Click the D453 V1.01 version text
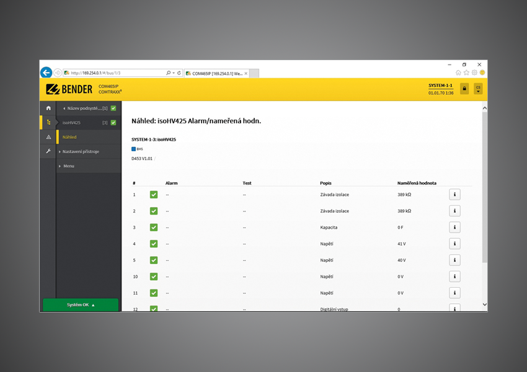The width and height of the screenshot is (527, 372). click(x=142, y=159)
